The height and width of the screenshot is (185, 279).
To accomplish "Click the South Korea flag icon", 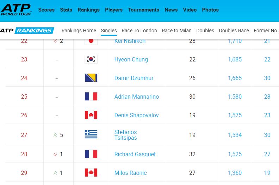I will pos(91,59).
